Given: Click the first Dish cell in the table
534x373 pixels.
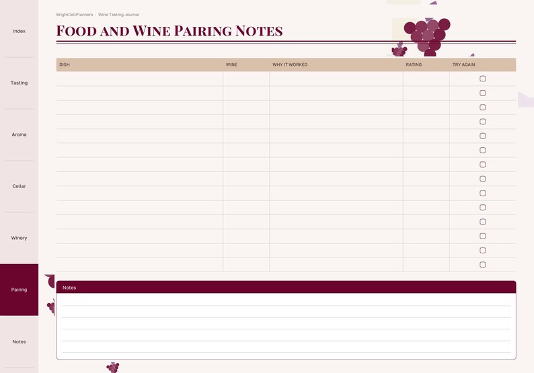Looking at the screenshot, I should (x=140, y=79).
